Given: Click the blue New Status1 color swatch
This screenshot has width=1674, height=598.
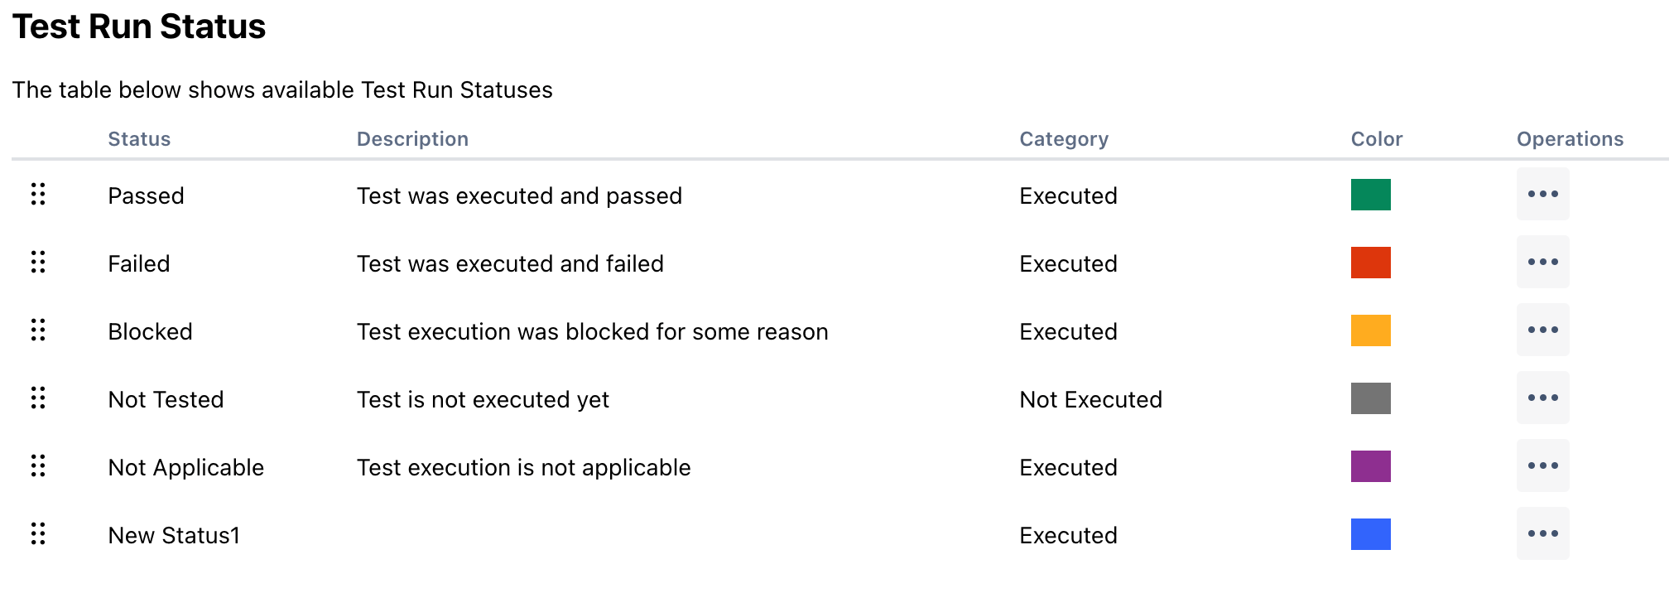Looking at the screenshot, I should point(1370,534).
